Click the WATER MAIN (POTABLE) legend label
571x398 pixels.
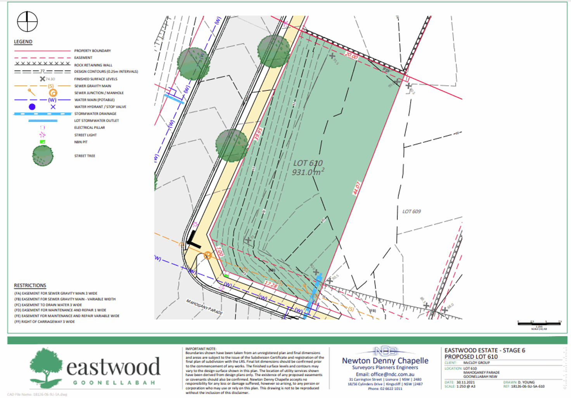point(94,100)
